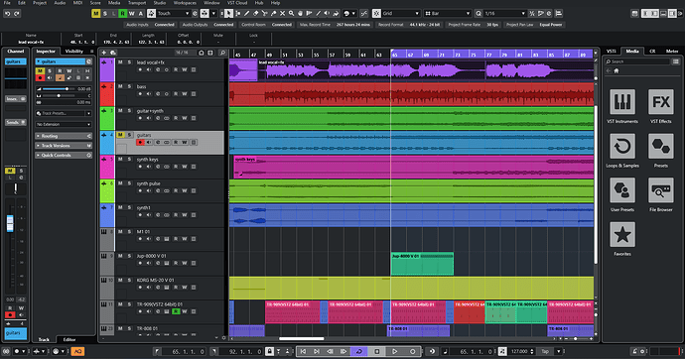
Task: Click the Tap tempo button
Action: click(545, 351)
